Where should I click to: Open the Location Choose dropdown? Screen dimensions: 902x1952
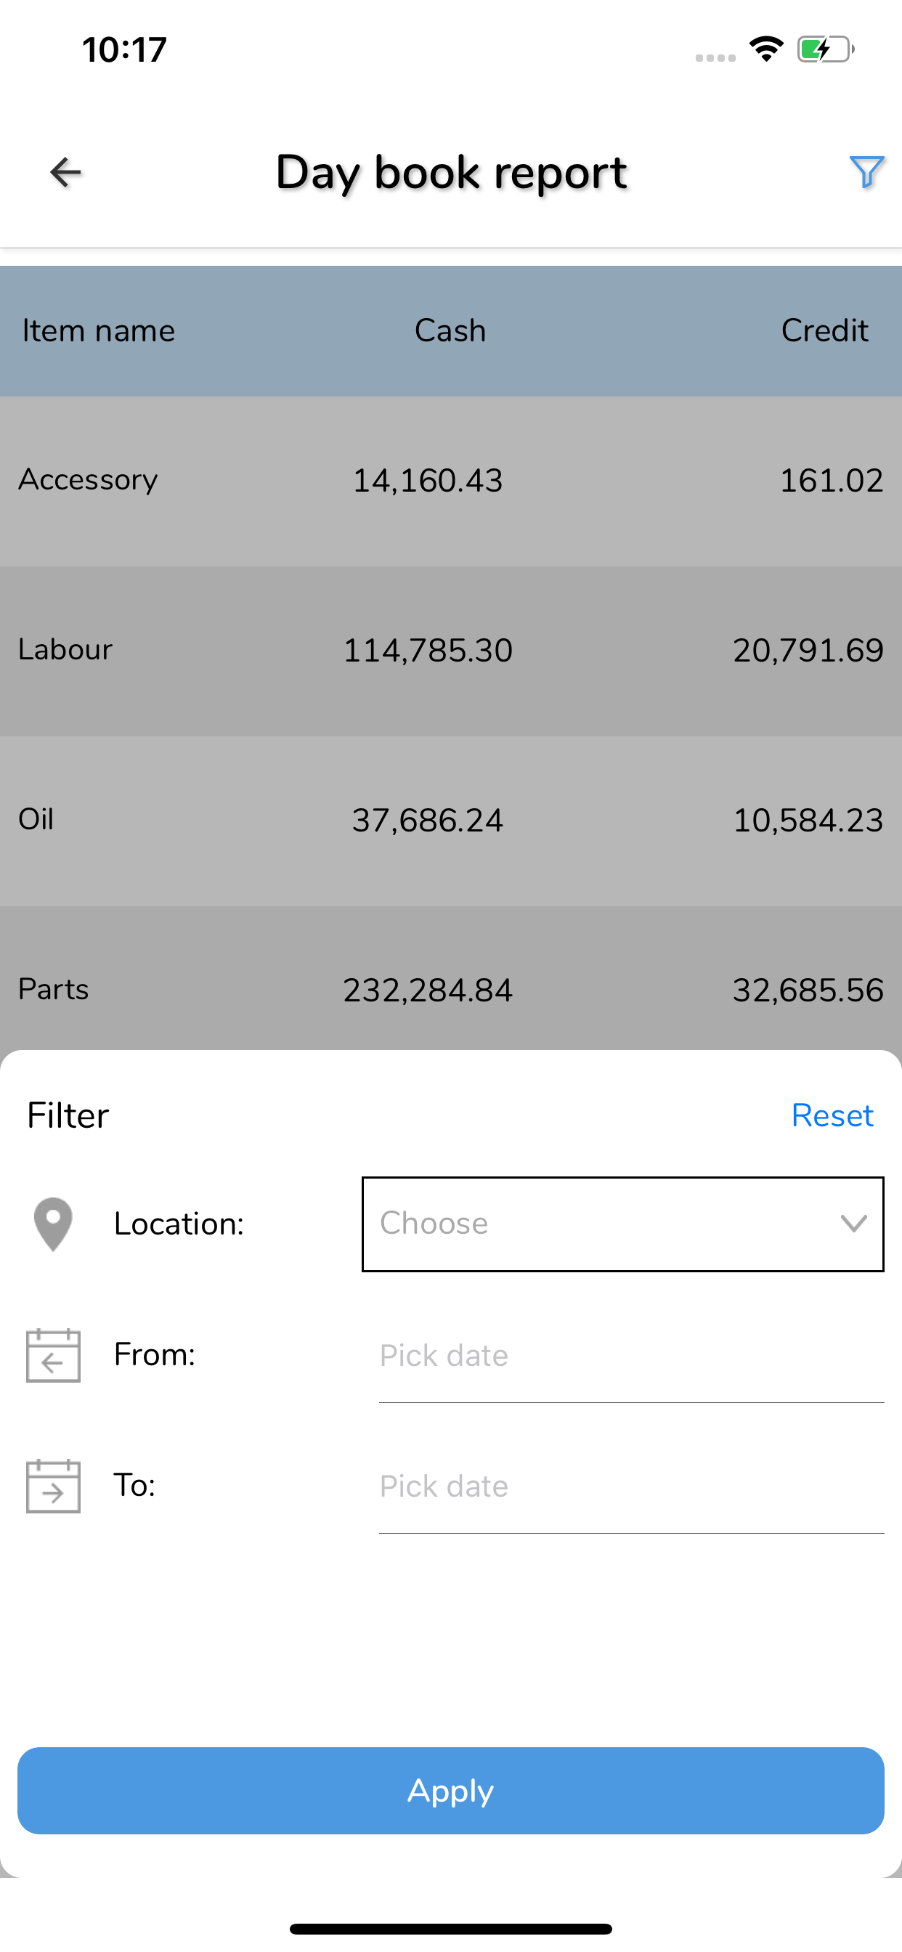point(623,1224)
